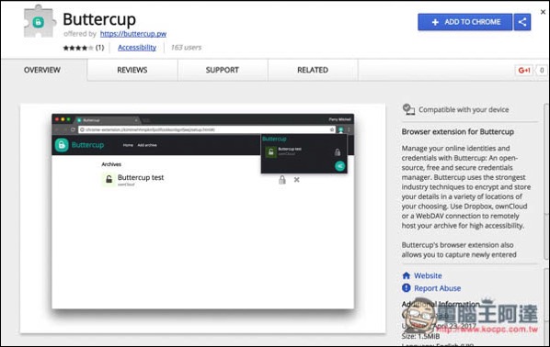Open the https://buttercup.pw link
The height and width of the screenshot is (347, 550).
pos(133,34)
